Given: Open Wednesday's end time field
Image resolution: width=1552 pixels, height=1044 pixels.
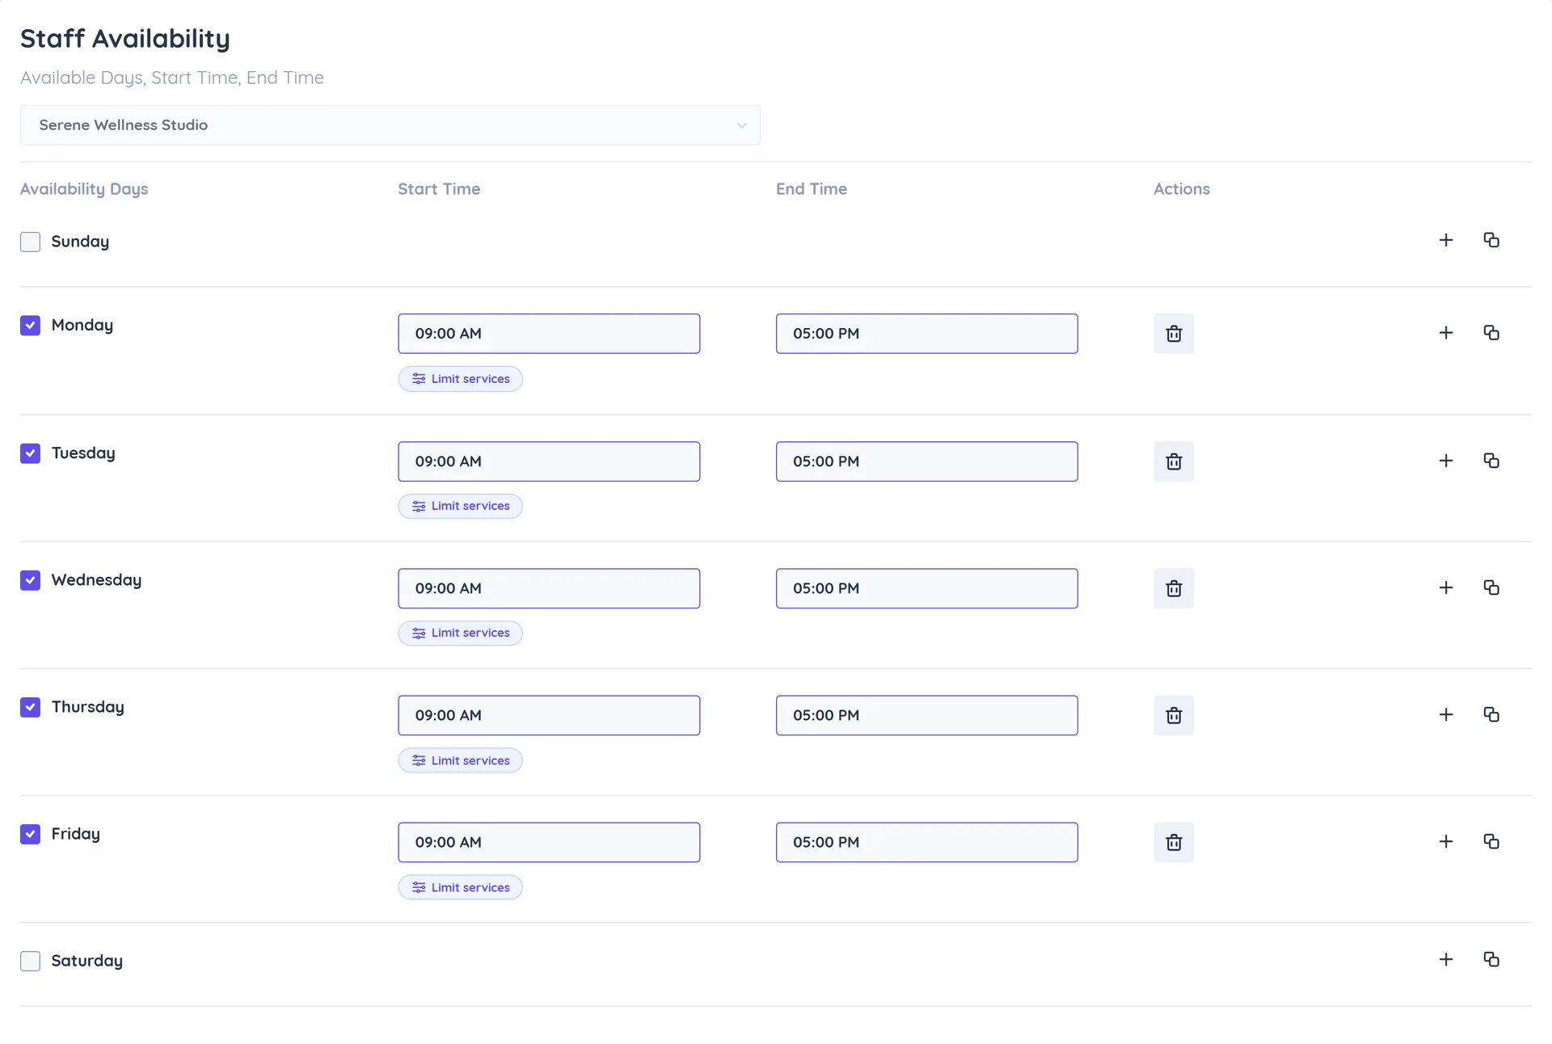Looking at the screenshot, I should point(926,588).
